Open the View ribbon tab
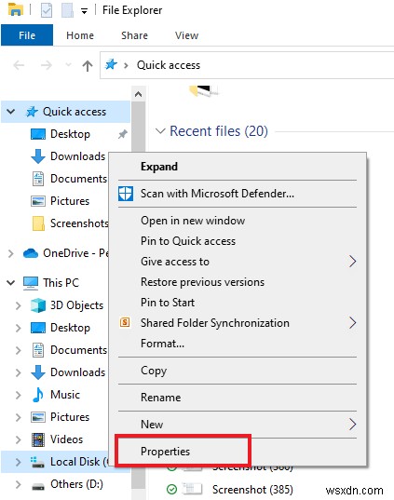Image resolution: width=394 pixels, height=500 pixels. pyautogui.click(x=186, y=35)
